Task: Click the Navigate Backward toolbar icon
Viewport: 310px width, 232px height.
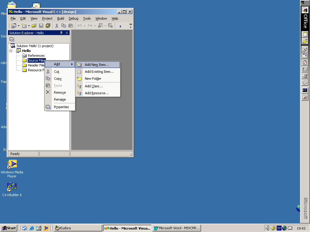Action: tap(100, 26)
